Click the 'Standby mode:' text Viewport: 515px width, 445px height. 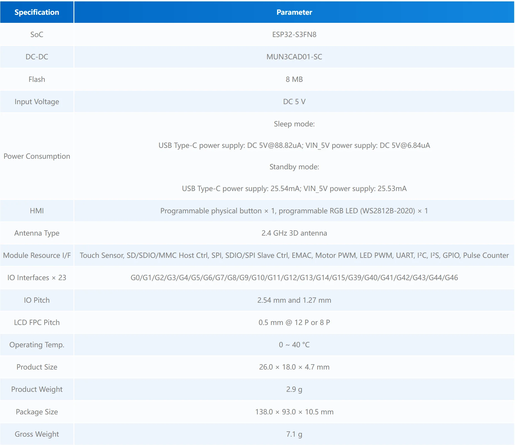(294, 167)
